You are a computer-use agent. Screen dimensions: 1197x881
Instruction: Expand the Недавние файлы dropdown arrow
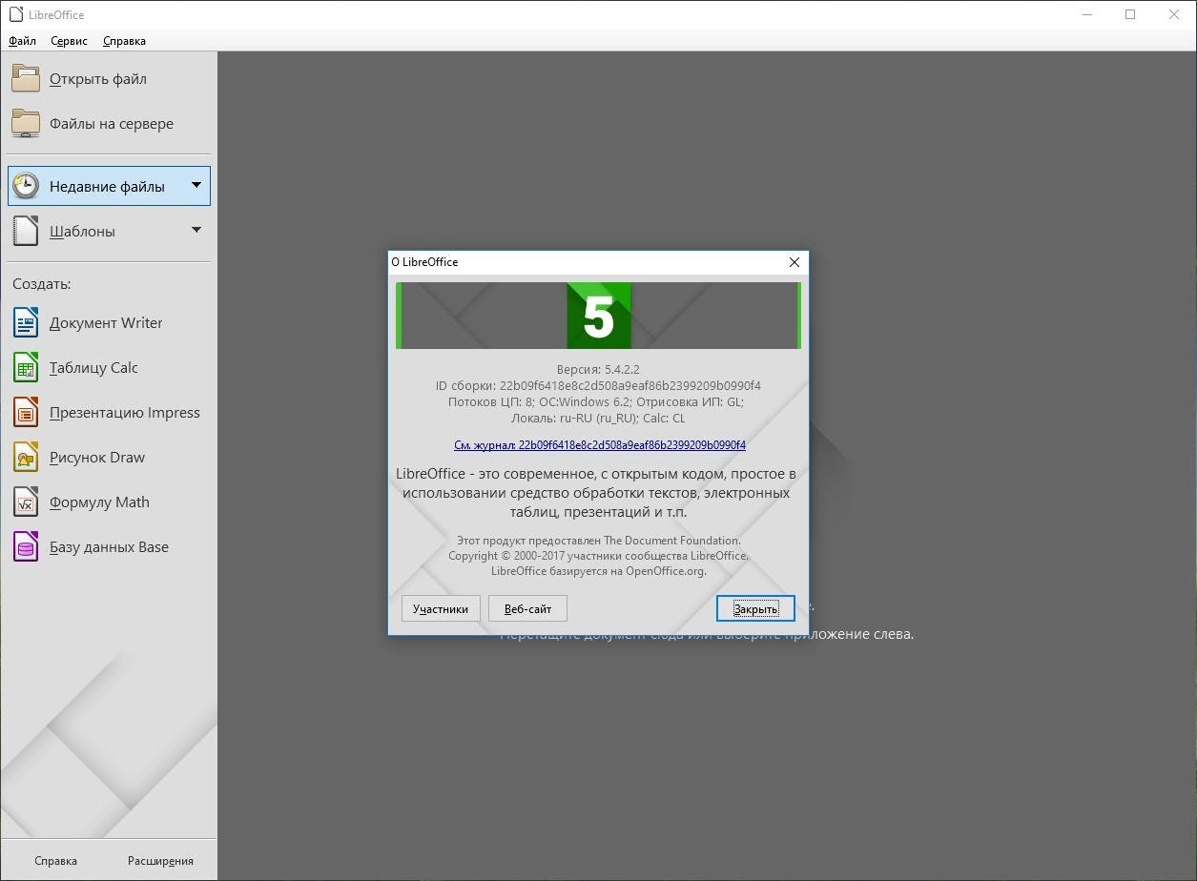click(x=196, y=186)
